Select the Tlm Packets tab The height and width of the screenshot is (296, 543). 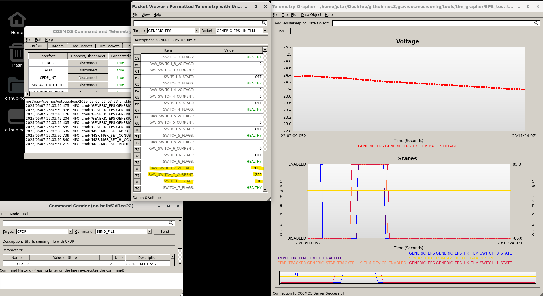click(x=109, y=46)
